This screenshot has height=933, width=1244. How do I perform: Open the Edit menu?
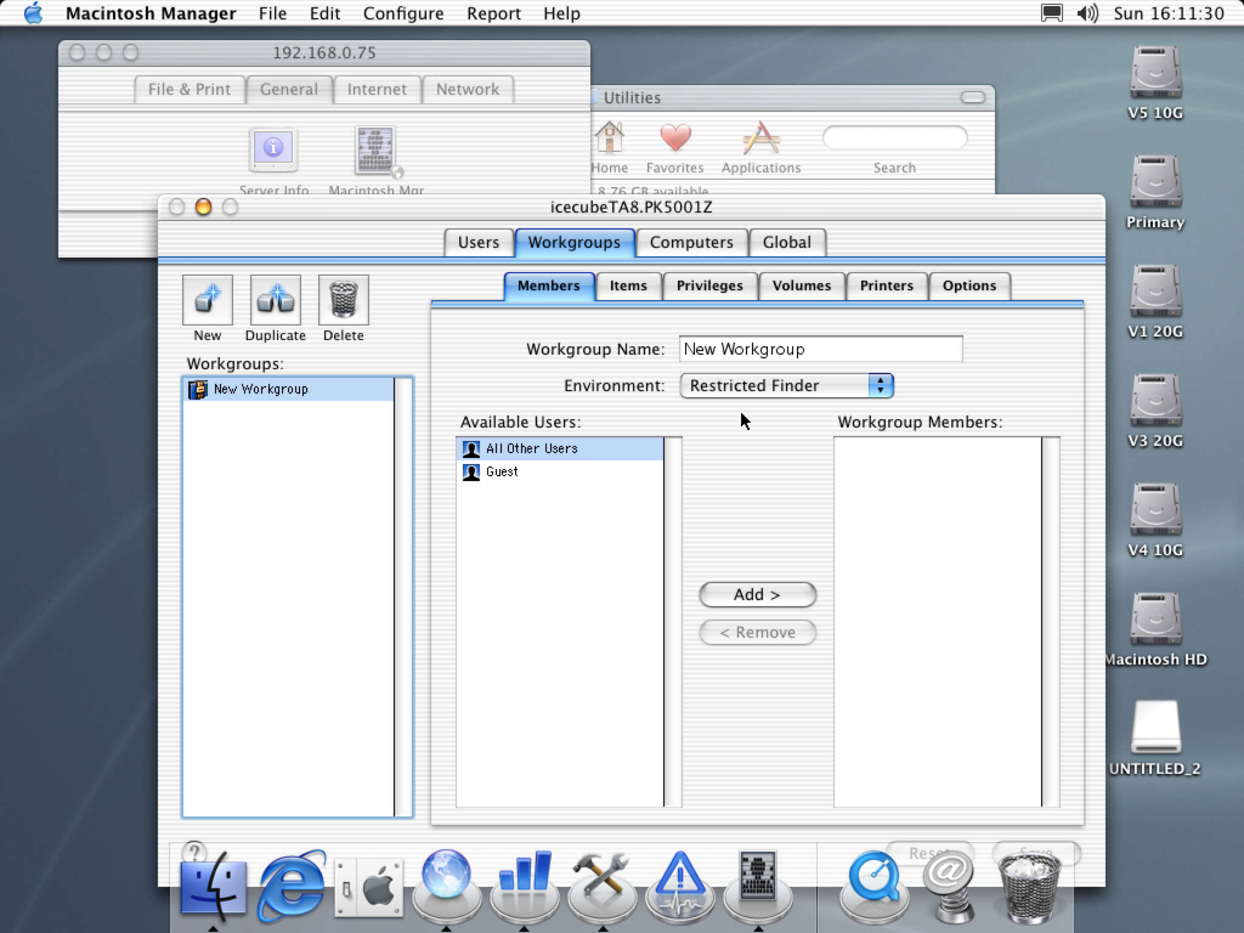click(x=325, y=13)
